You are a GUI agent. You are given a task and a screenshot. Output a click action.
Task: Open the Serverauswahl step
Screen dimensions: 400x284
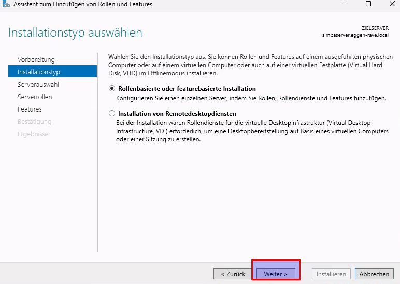pyautogui.click(x=38, y=84)
